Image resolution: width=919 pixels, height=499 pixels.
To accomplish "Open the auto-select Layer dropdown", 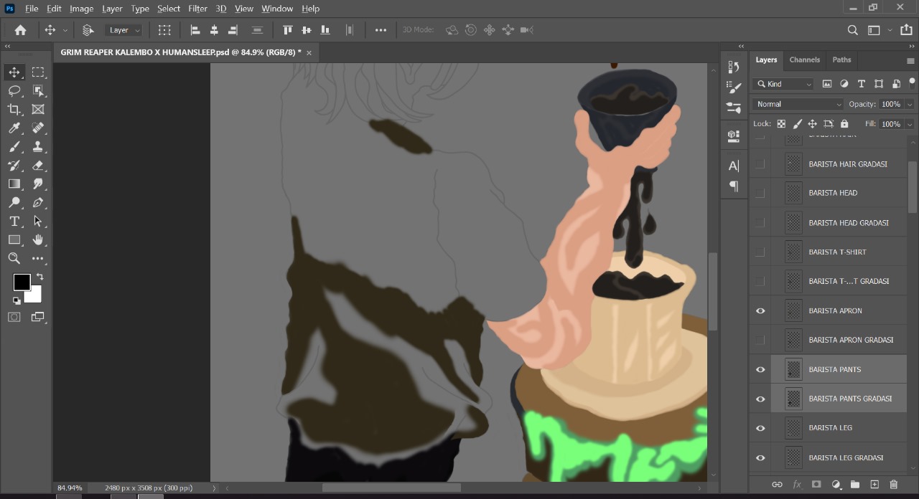I will pos(124,30).
